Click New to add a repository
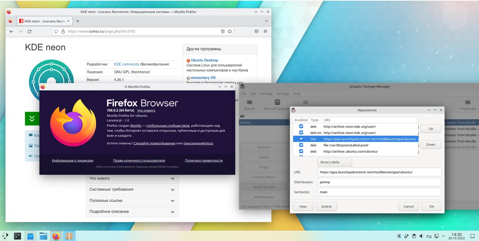The image size is (479, 241). tap(303, 206)
